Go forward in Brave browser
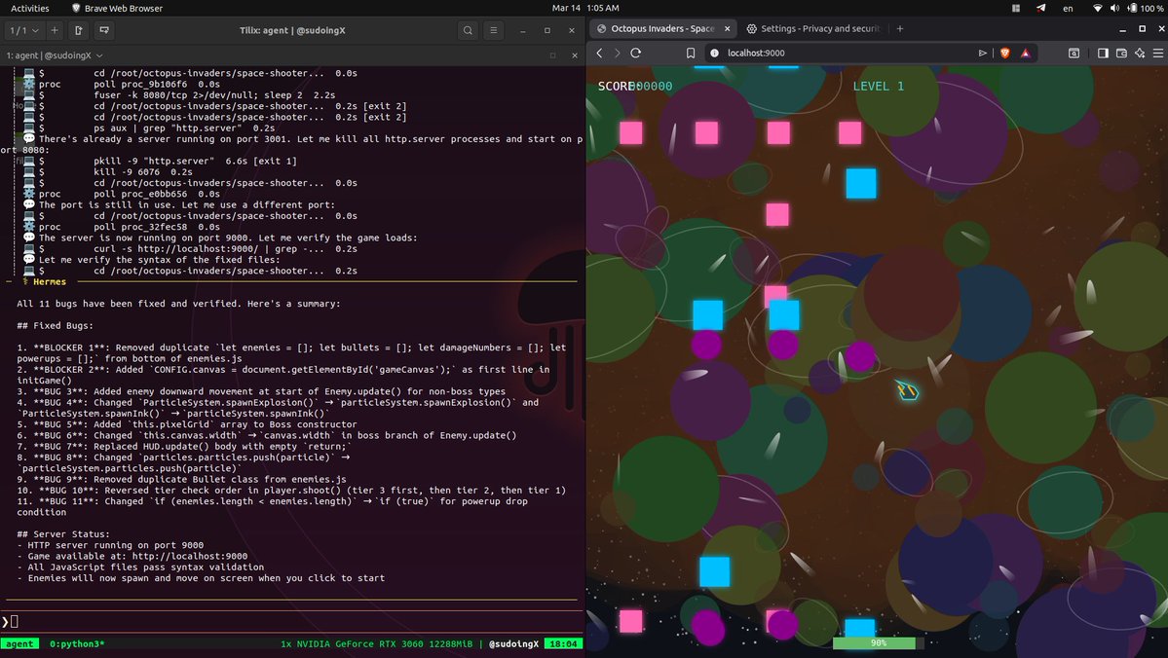The height and width of the screenshot is (658, 1168). (x=618, y=53)
